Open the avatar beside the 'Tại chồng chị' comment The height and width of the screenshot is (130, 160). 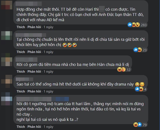(7, 35)
